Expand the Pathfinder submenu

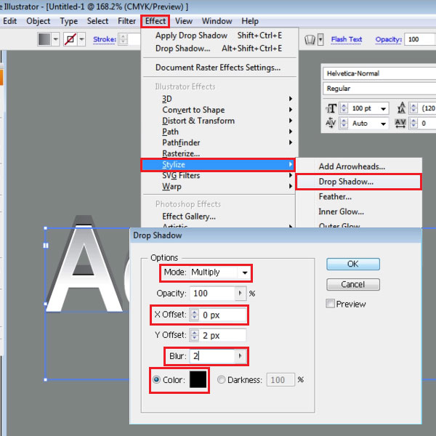(x=219, y=142)
